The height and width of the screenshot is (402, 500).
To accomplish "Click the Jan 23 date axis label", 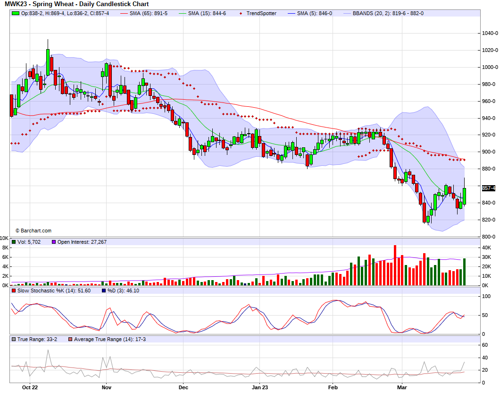I will pos(260,387).
